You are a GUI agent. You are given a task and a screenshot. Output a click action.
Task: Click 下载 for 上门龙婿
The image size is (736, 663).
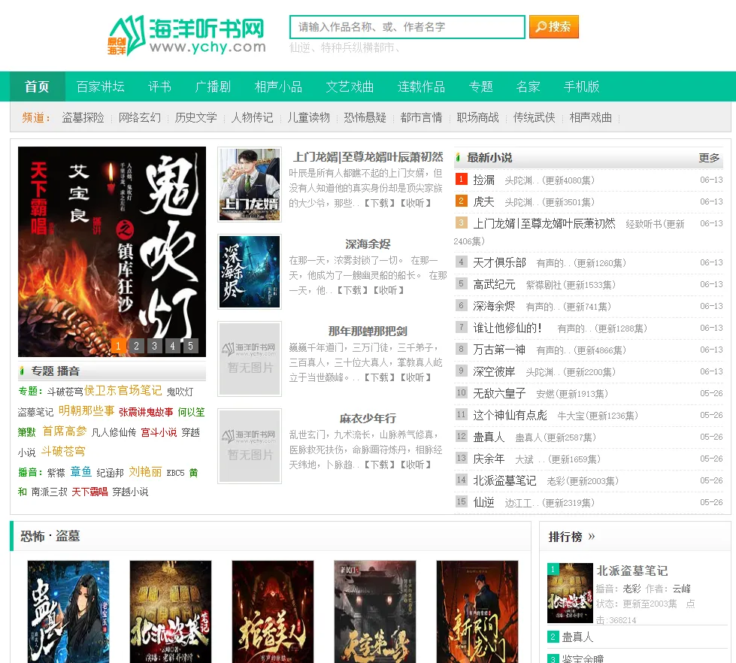click(x=379, y=203)
